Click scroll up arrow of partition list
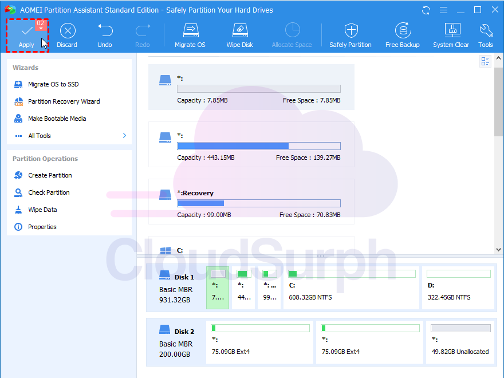The image size is (504, 378). pyautogui.click(x=498, y=58)
